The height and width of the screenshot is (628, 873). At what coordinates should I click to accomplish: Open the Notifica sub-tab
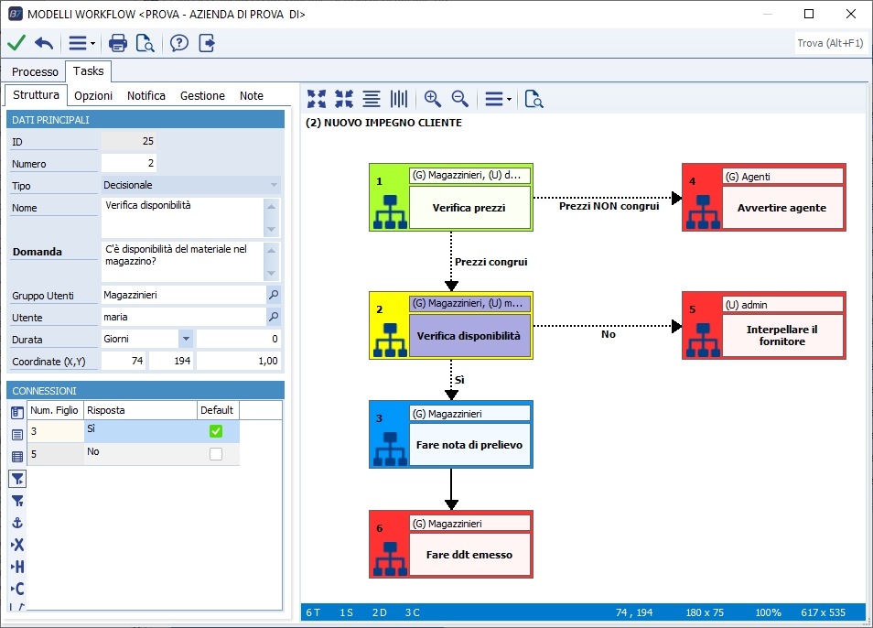[145, 96]
